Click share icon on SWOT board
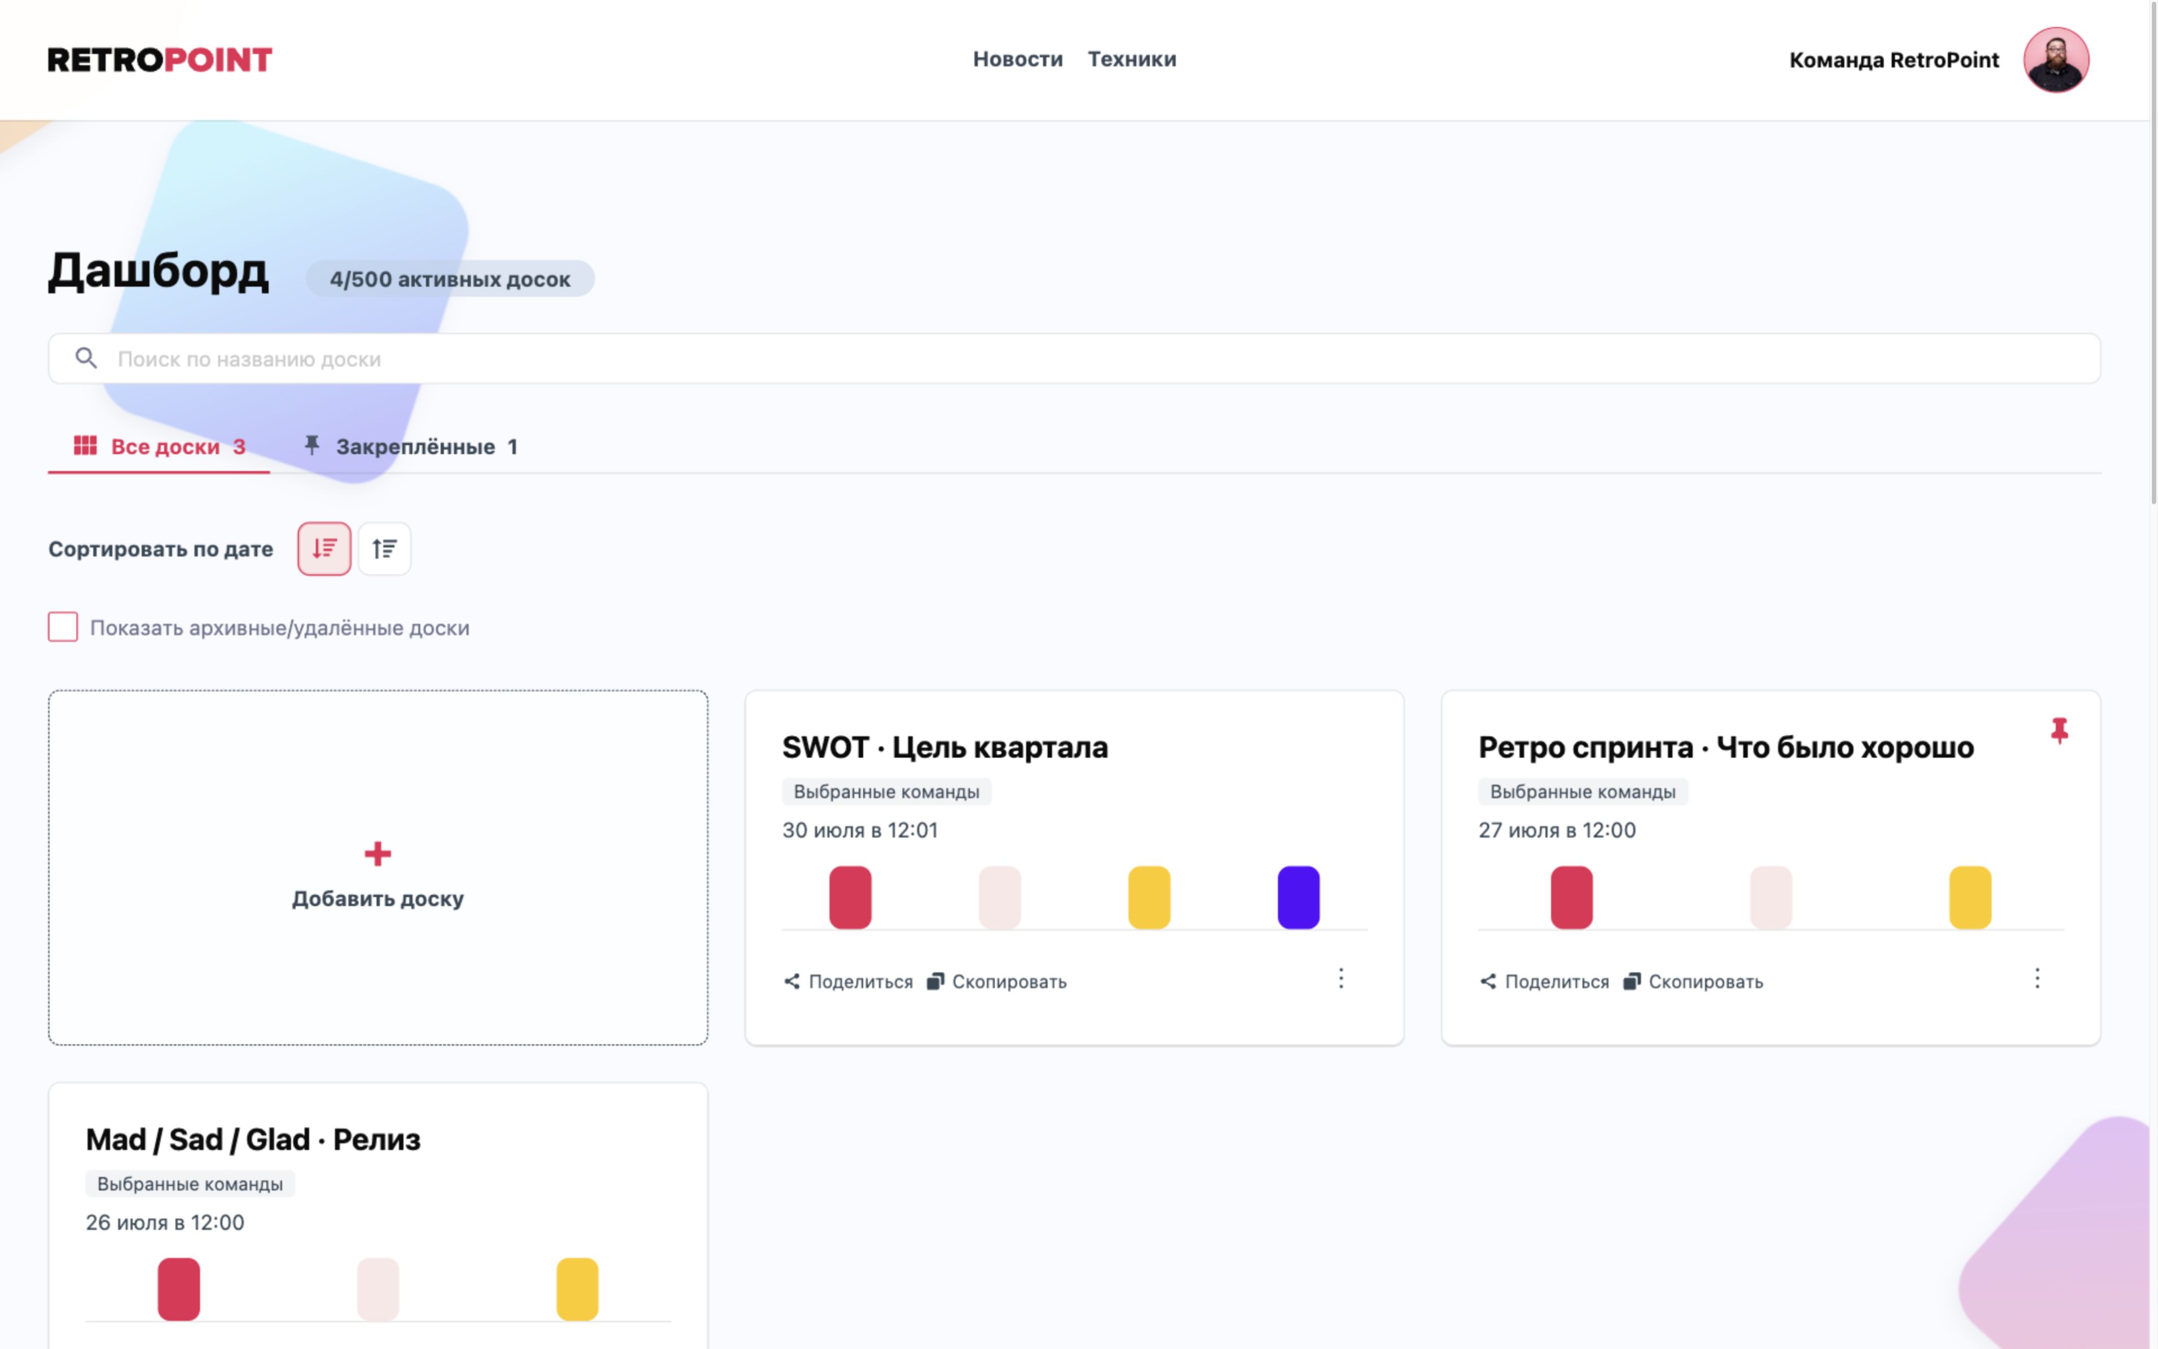The image size is (2158, 1349). 792,981
